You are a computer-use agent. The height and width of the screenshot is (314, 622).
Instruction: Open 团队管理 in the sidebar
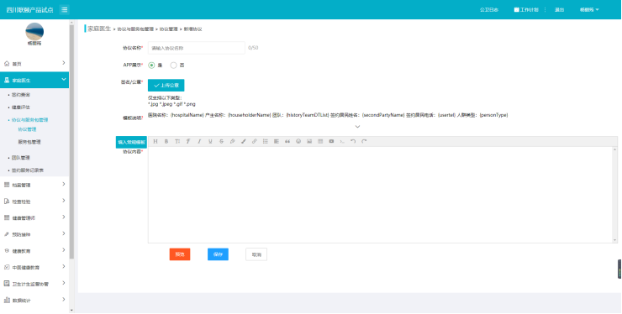tap(21, 158)
